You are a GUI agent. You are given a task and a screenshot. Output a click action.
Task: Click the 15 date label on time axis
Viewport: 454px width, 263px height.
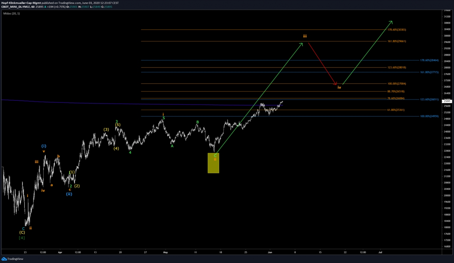click(x=320, y=252)
